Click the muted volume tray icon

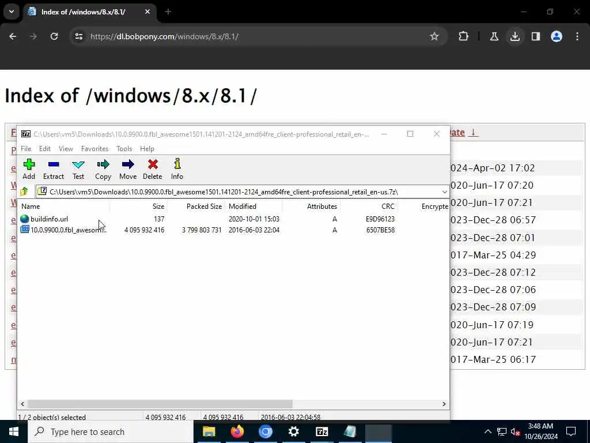tap(515, 431)
